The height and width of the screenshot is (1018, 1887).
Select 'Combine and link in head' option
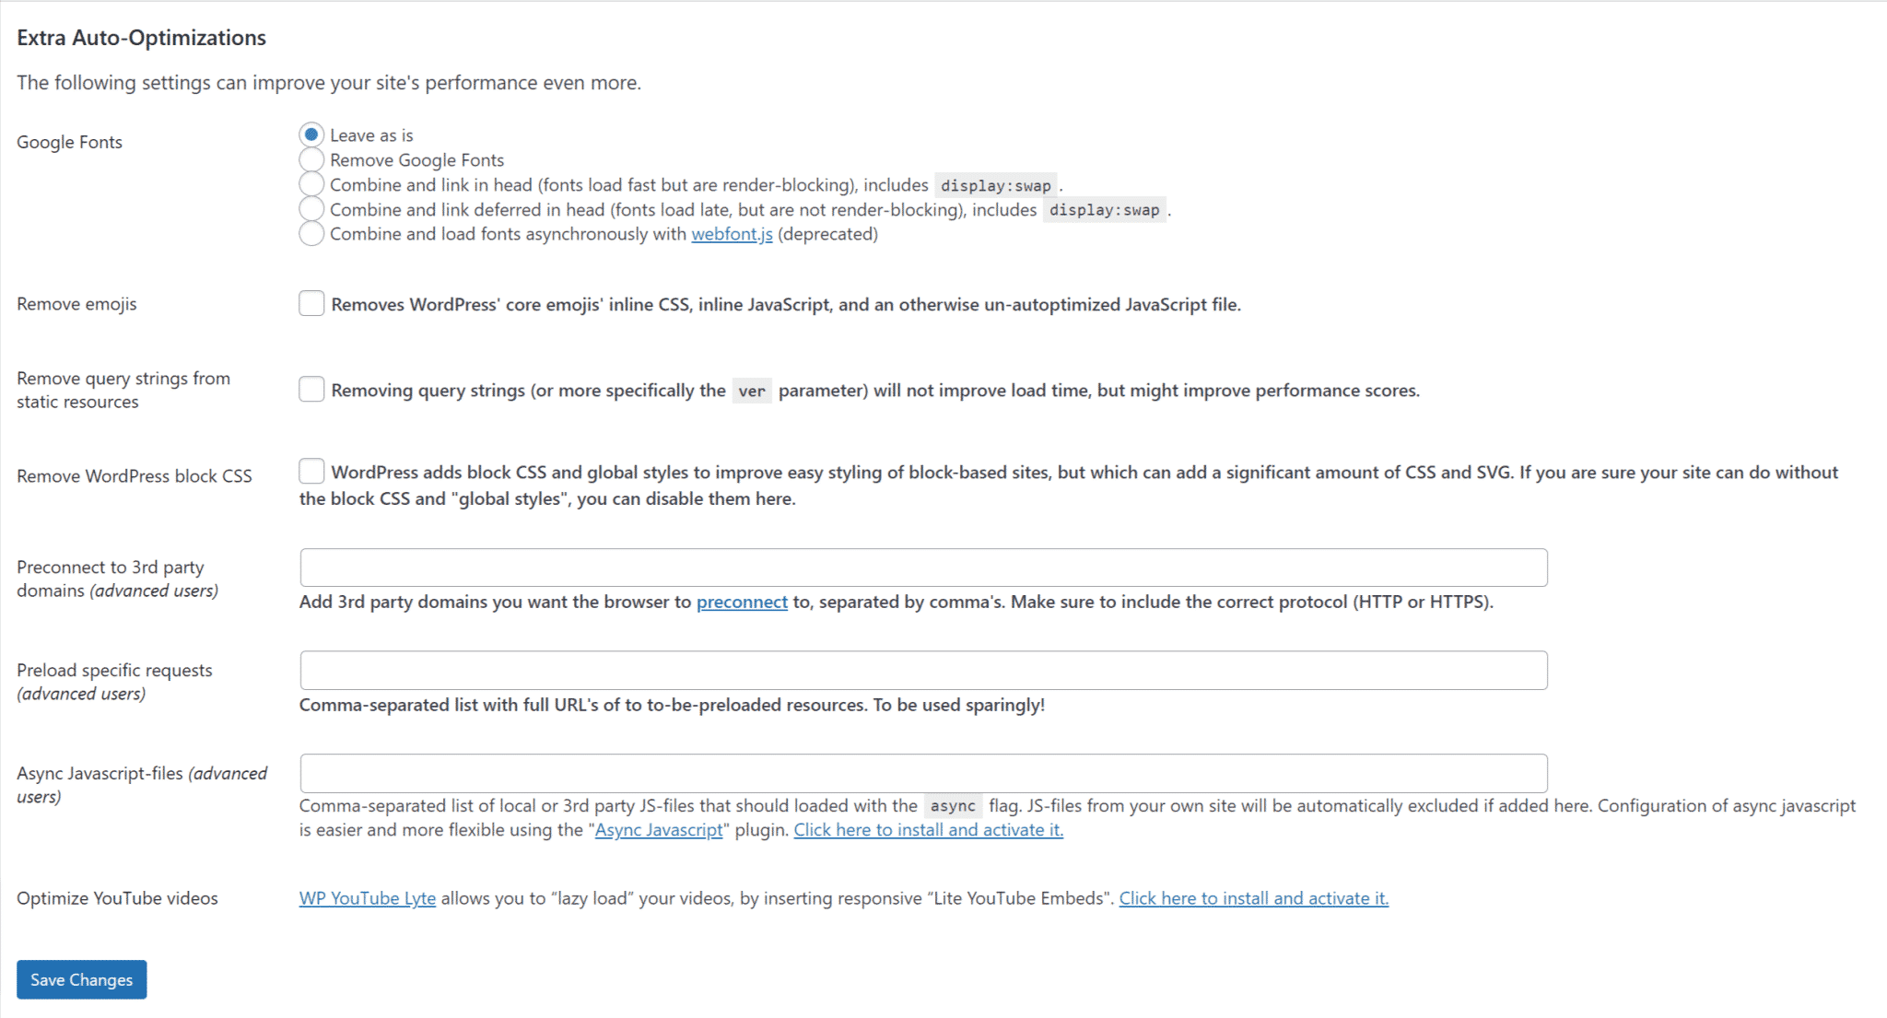310,184
